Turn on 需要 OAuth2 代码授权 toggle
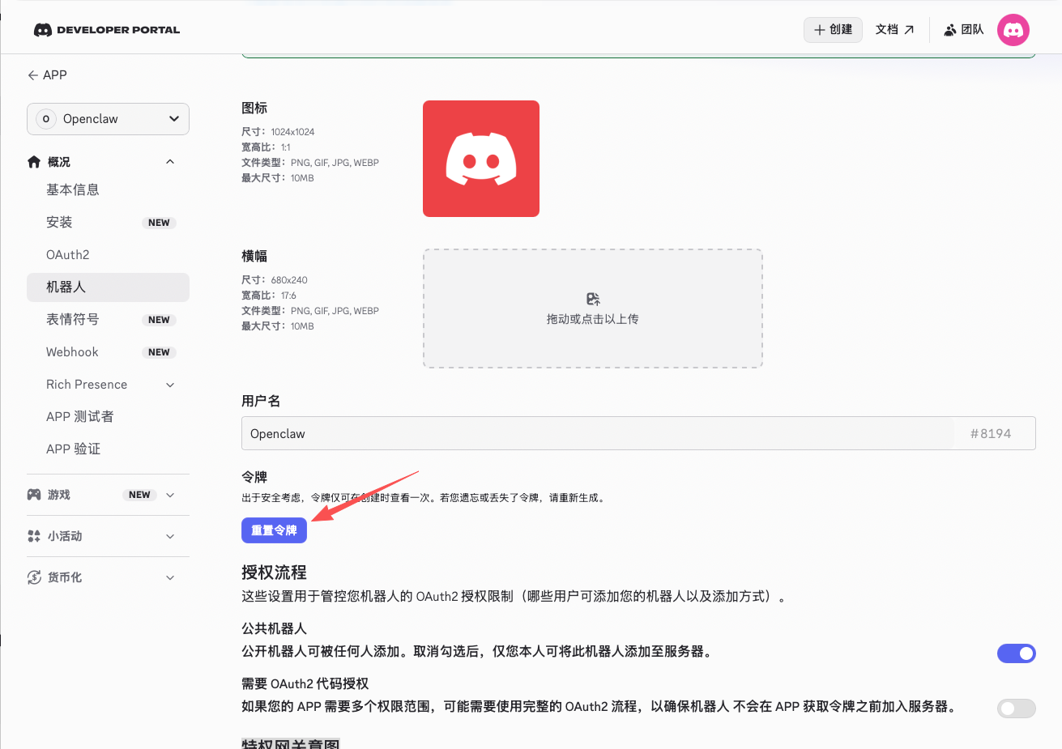This screenshot has width=1062, height=749. click(1016, 709)
